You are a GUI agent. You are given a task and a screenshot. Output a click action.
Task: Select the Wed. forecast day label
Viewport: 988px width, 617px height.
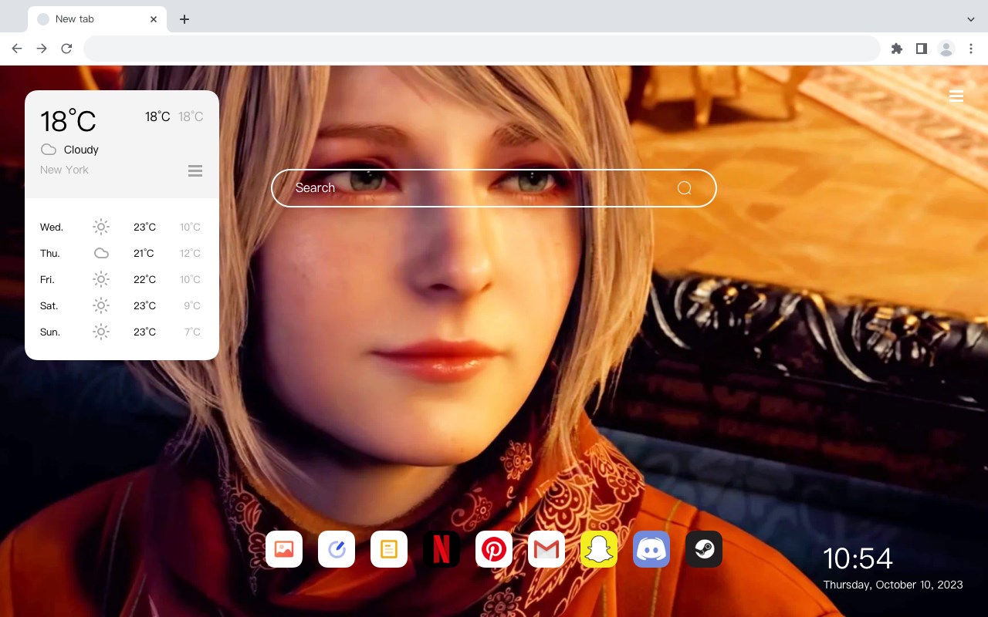click(52, 228)
